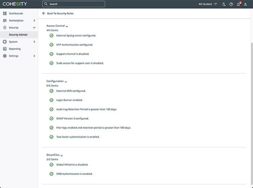Viewport: 253px width, 188px height.
Task: Collapse the Configuration section chevron
Action: [x=66, y=82]
